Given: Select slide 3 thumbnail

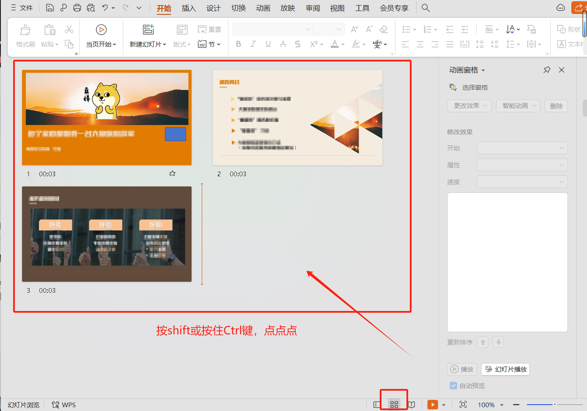Looking at the screenshot, I should coord(107,234).
